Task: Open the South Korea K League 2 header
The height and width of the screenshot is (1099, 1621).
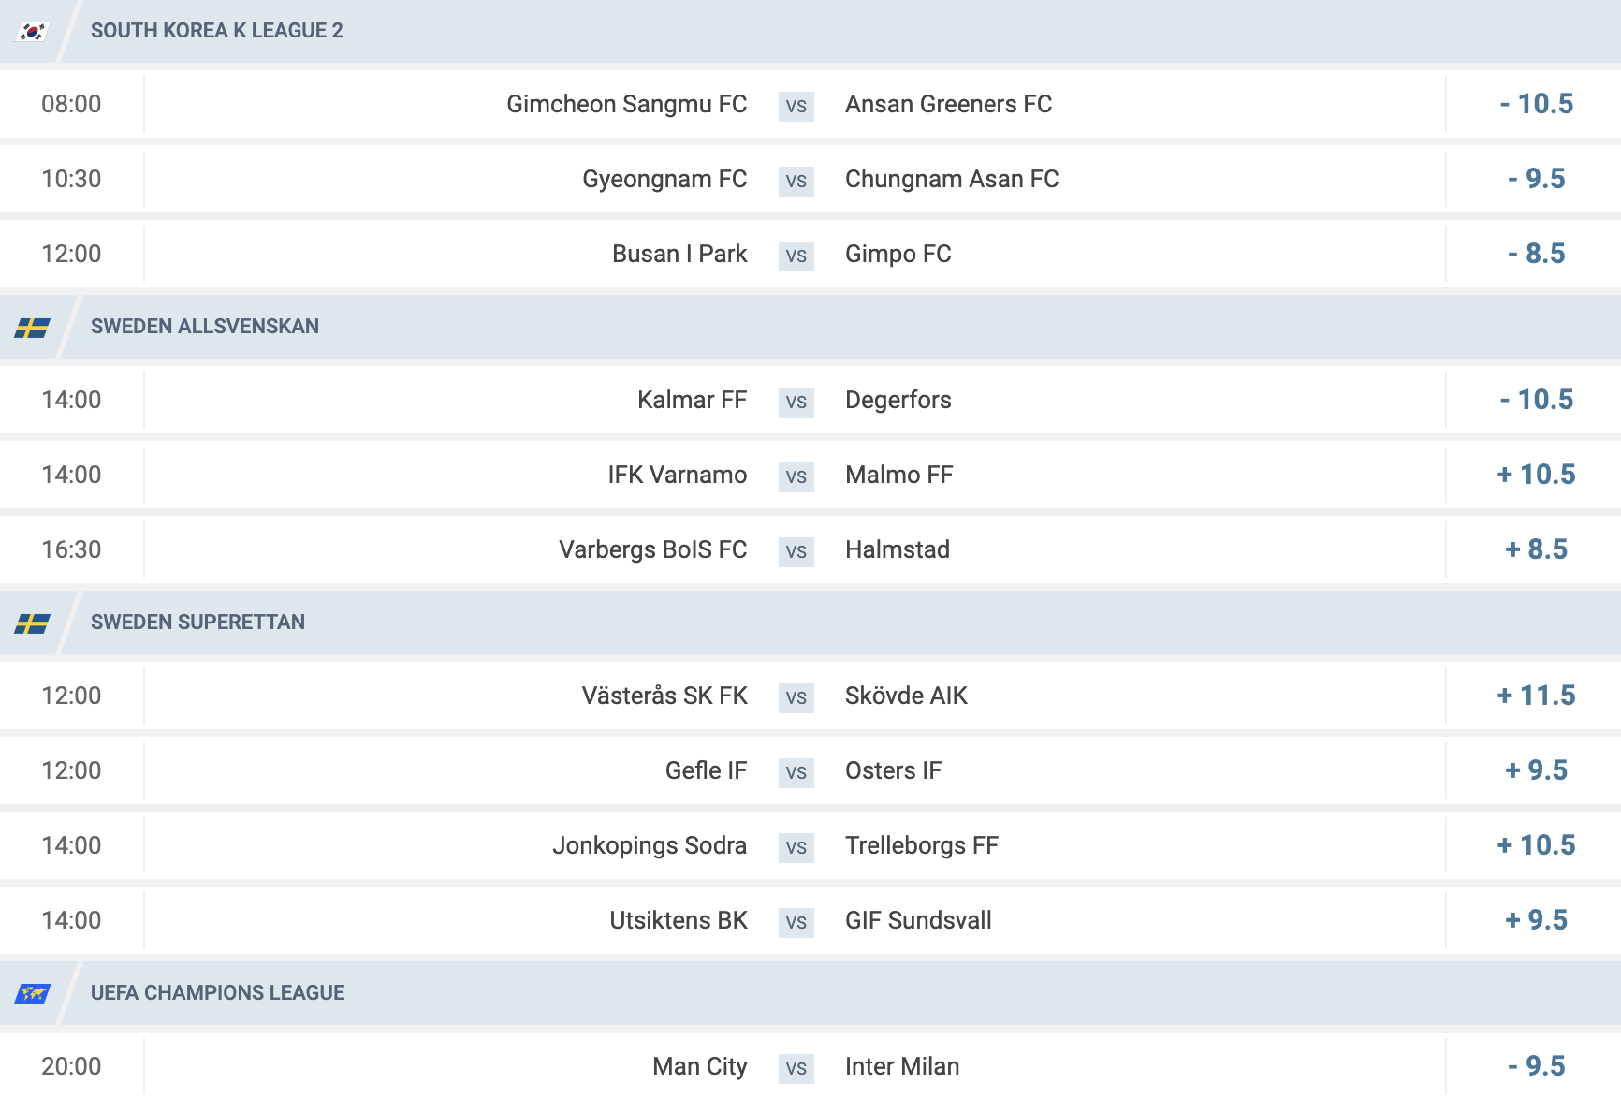Action: click(x=810, y=31)
